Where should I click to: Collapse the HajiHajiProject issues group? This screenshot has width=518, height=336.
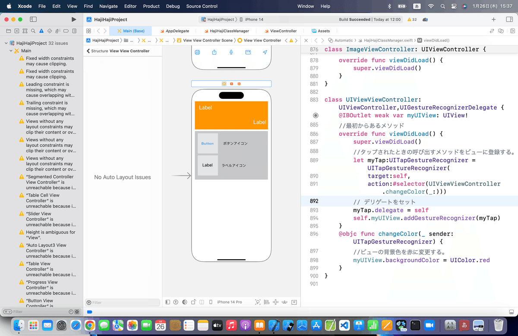point(6,43)
